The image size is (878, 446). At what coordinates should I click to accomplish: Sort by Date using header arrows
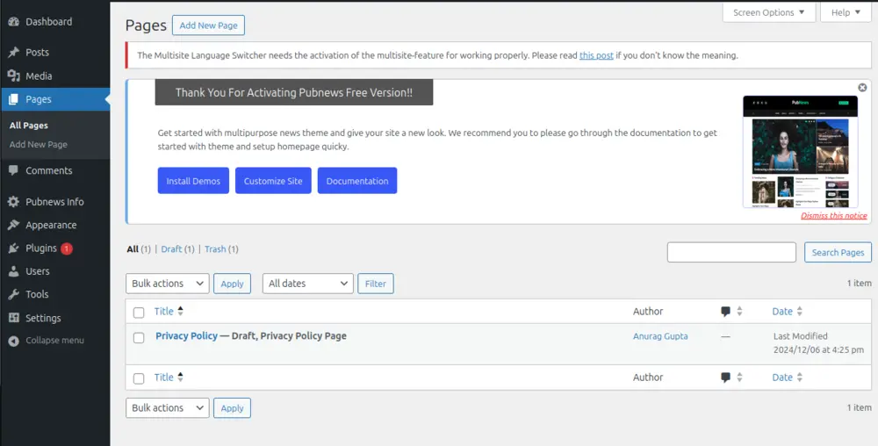click(x=800, y=311)
